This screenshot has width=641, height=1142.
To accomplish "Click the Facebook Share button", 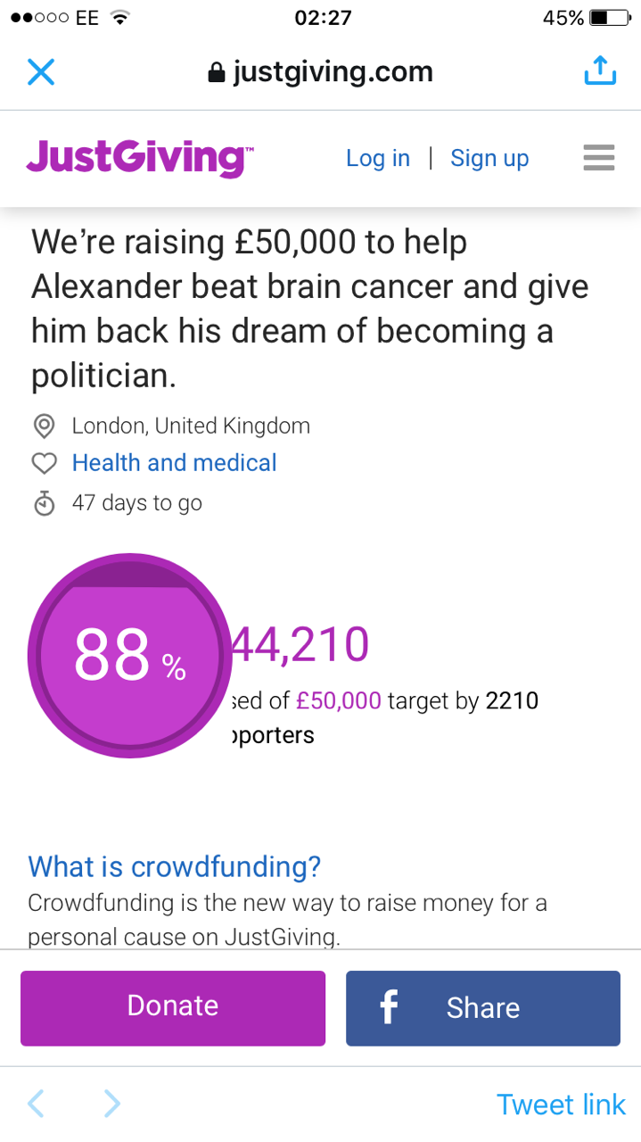I will pyautogui.click(x=483, y=1008).
